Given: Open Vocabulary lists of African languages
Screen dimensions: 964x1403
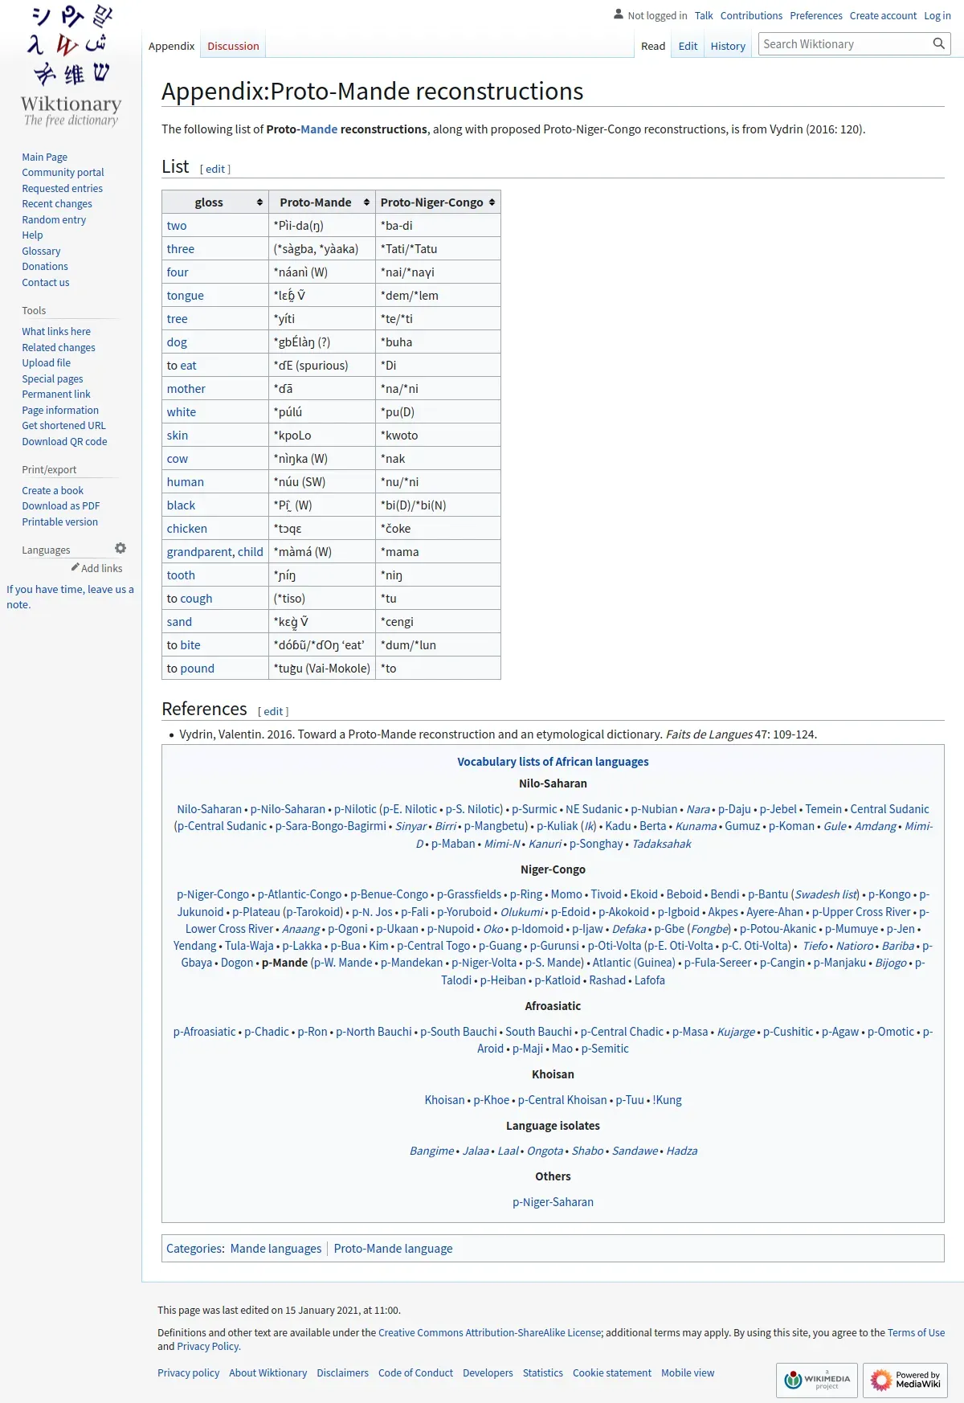Looking at the screenshot, I should 553,761.
